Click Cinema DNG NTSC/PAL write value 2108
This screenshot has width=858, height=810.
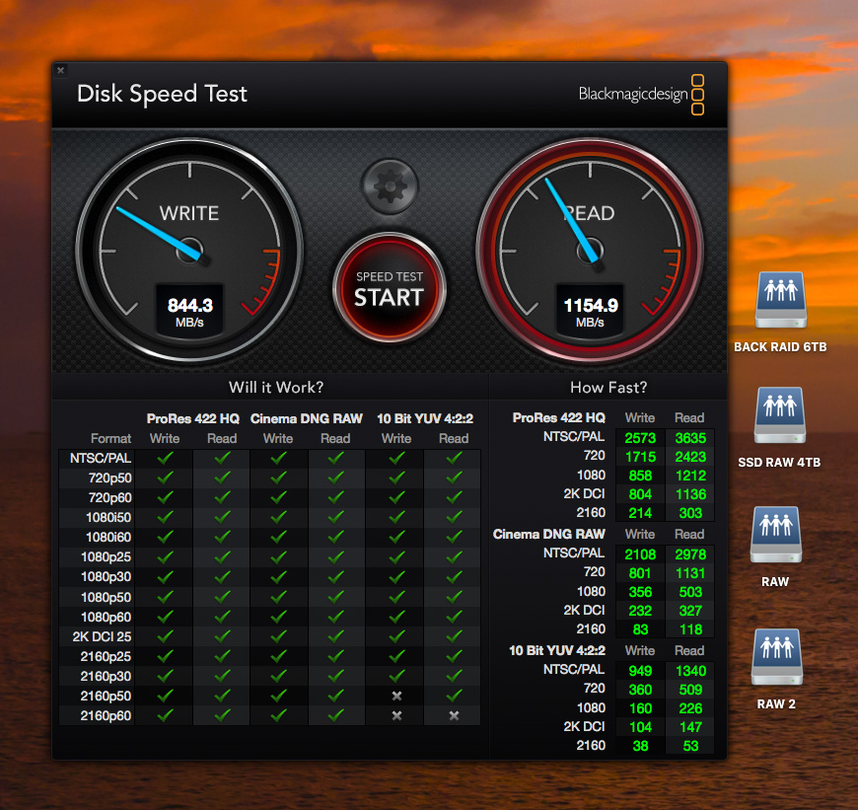point(640,554)
